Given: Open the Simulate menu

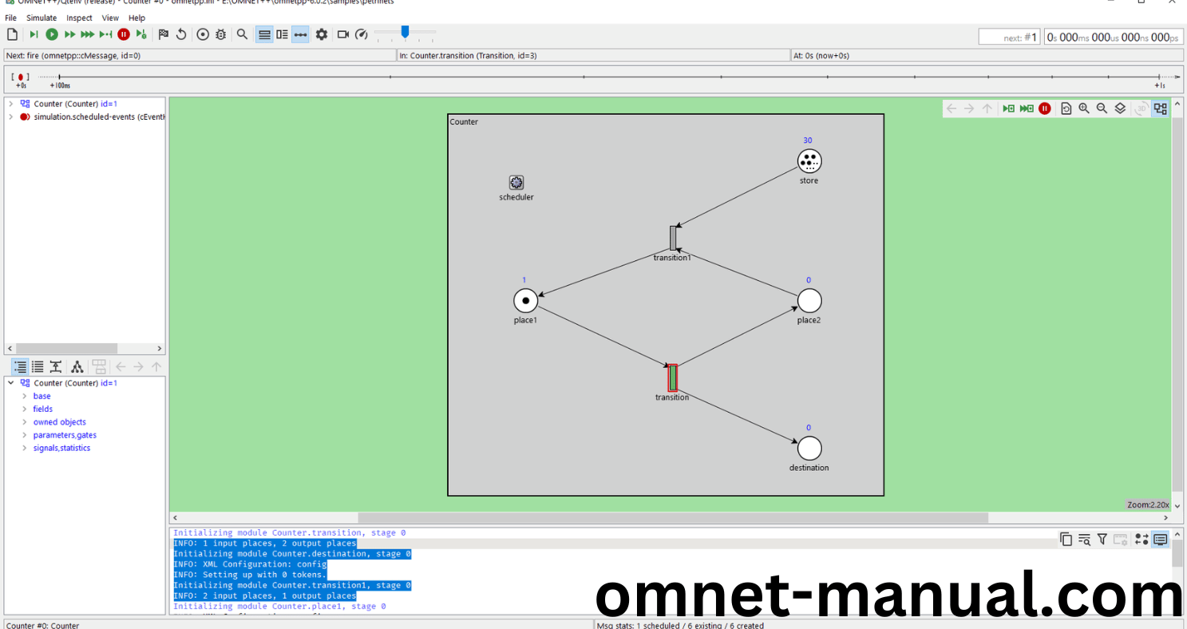Looking at the screenshot, I should 42,18.
